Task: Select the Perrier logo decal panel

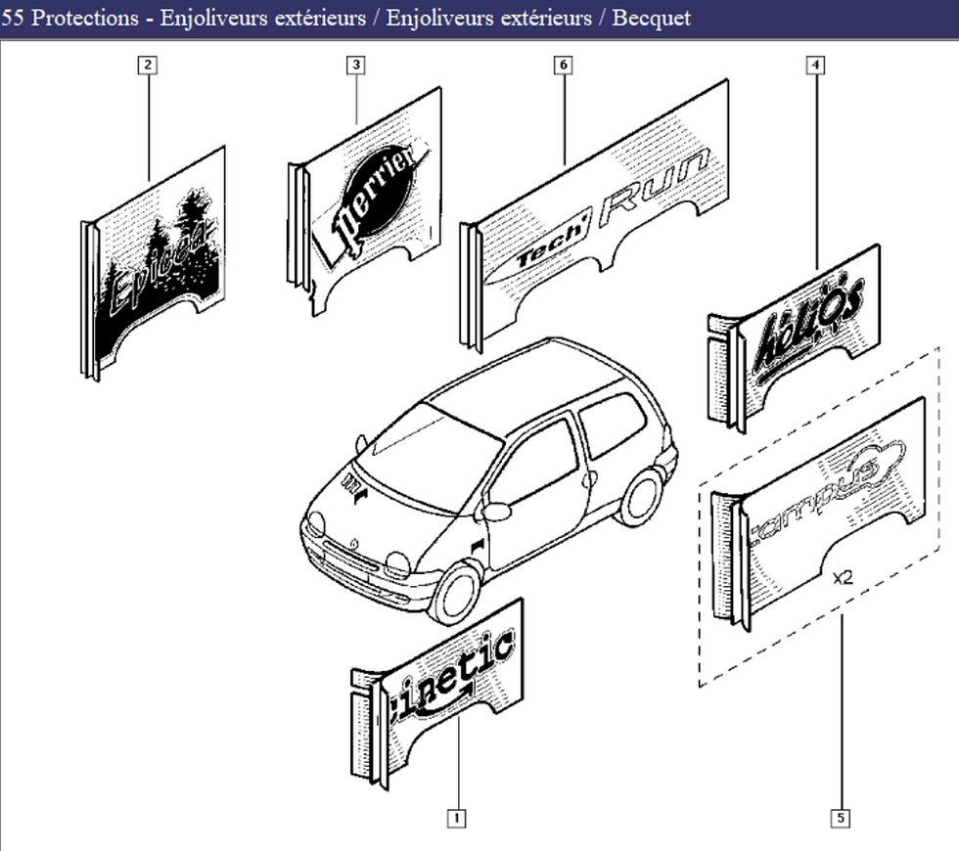Action: coord(364,202)
